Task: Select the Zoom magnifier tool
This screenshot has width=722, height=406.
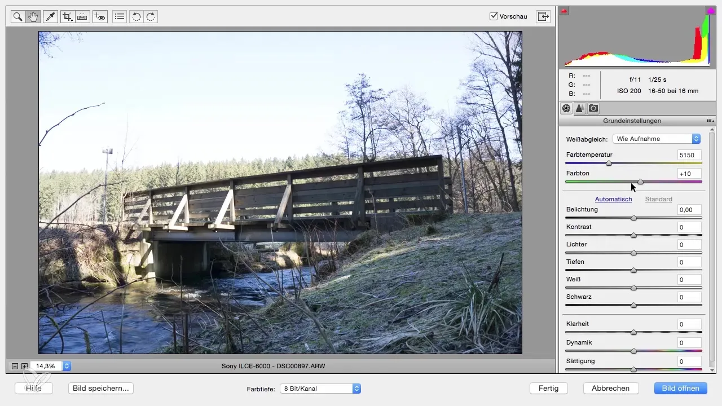Action: (18, 17)
